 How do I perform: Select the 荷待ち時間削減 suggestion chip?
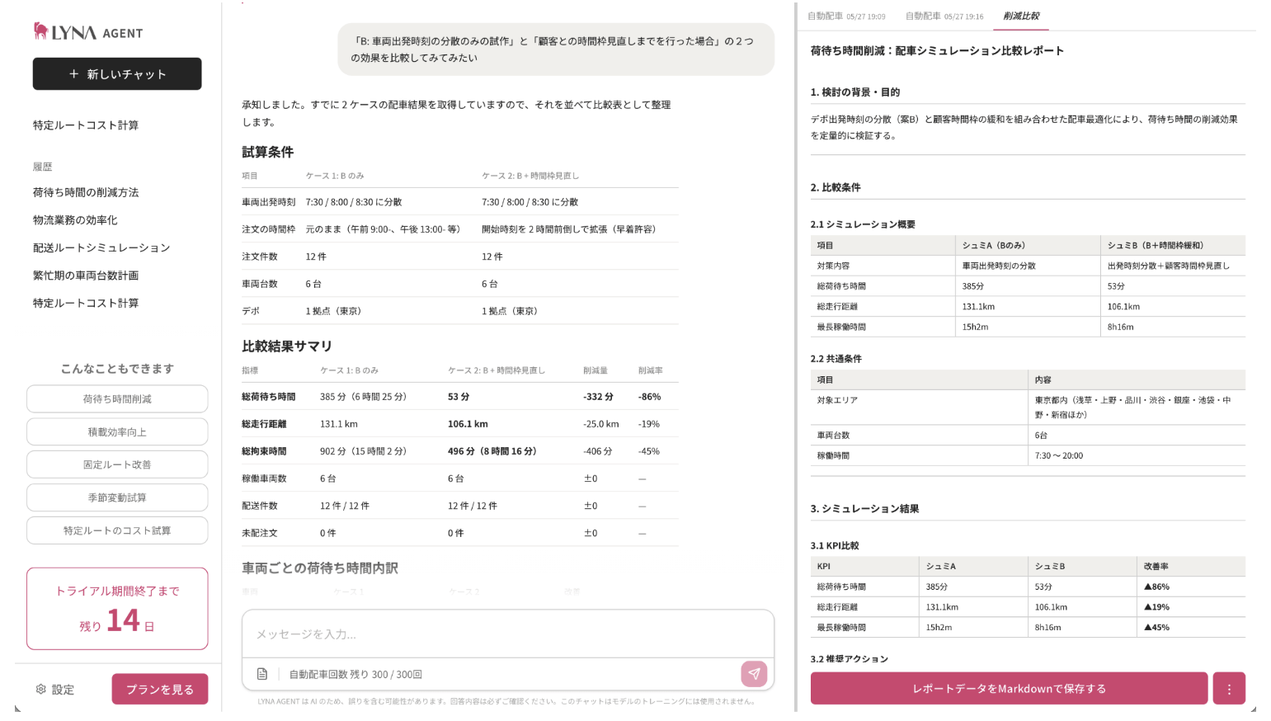pos(117,398)
